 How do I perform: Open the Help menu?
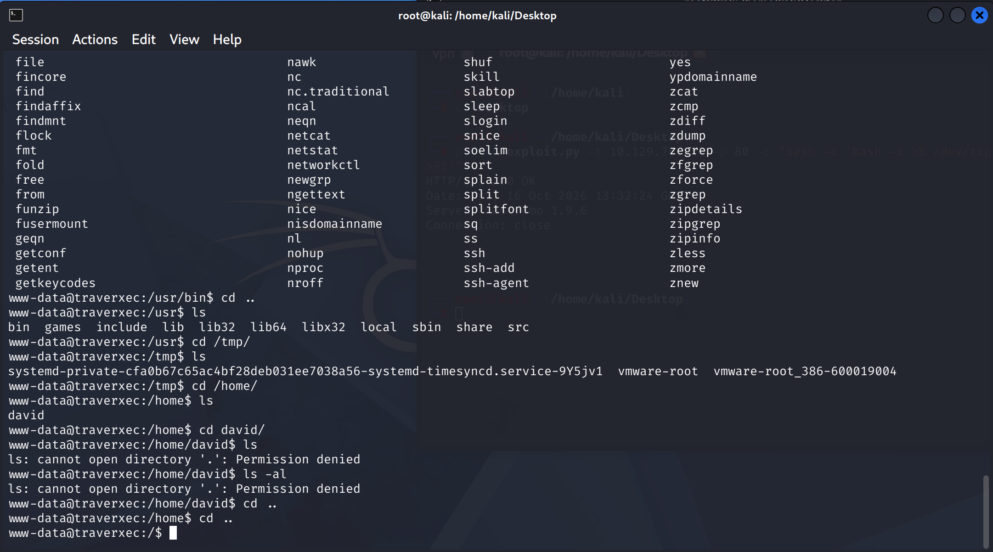(227, 39)
